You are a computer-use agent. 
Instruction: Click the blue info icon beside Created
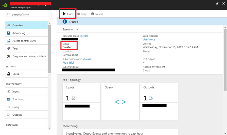[x=64, y=21]
